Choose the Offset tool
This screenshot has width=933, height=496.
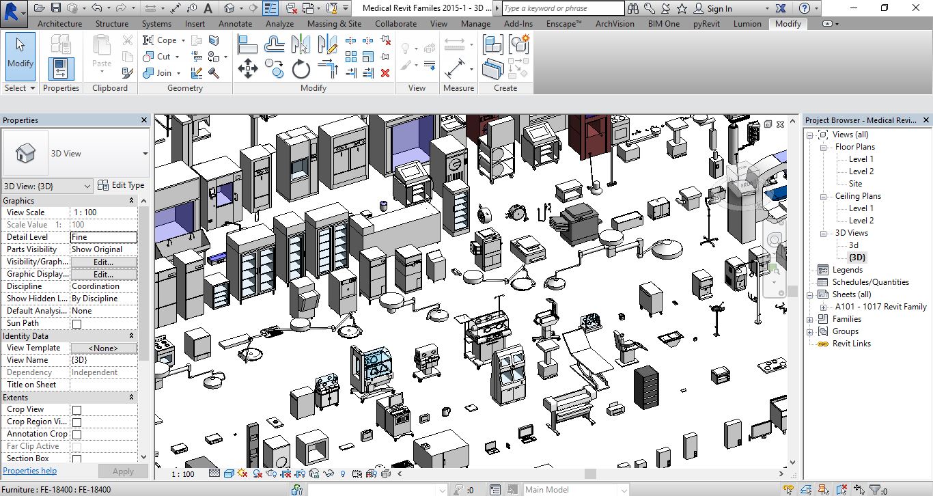(x=275, y=45)
